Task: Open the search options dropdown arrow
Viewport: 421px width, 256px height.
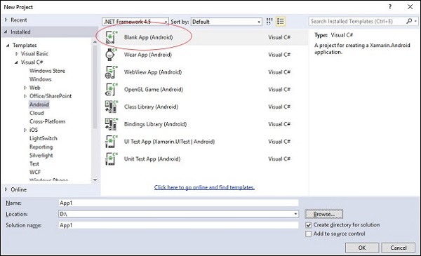Action: pyautogui.click(x=416, y=21)
